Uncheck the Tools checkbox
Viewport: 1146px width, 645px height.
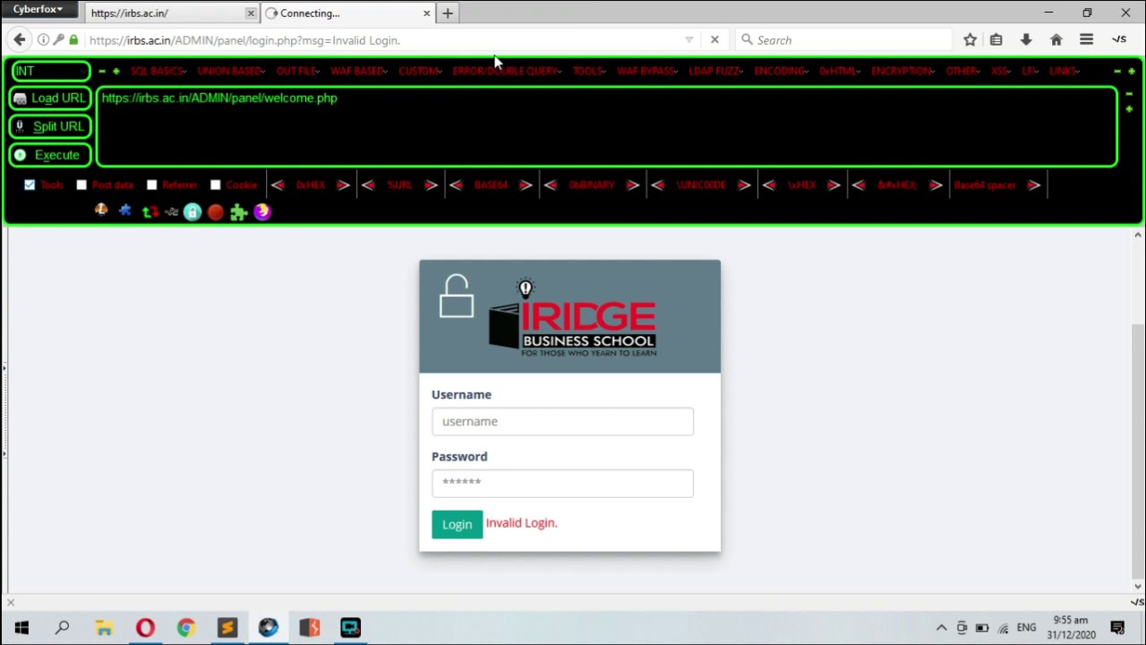point(30,185)
